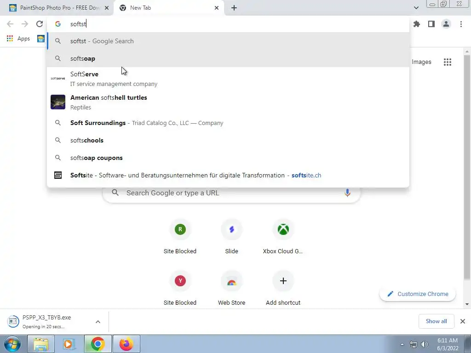
Task: Switch to PaintShop Photo Pro tab
Action: tap(56, 8)
